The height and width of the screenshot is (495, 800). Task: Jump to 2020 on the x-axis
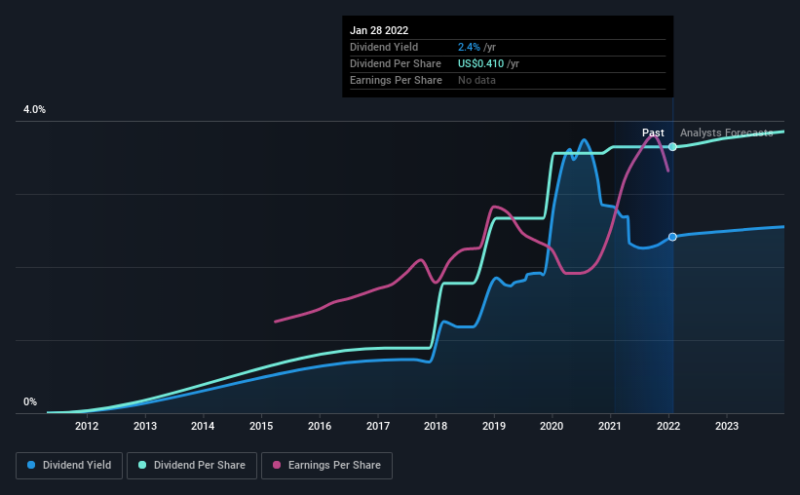click(552, 426)
